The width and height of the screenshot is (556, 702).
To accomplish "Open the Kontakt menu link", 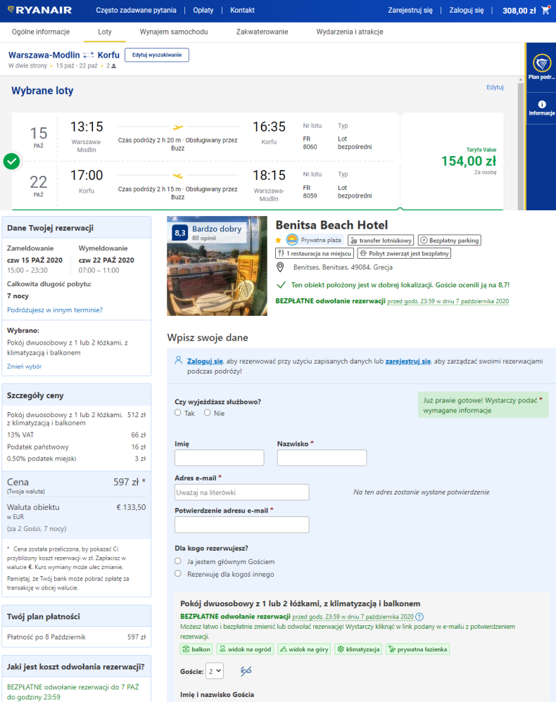I will 242,10.
